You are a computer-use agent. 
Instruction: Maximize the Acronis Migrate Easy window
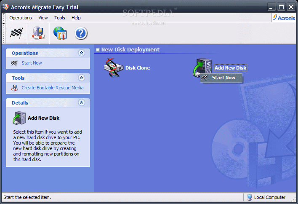pyautogui.click(x=281, y=7)
